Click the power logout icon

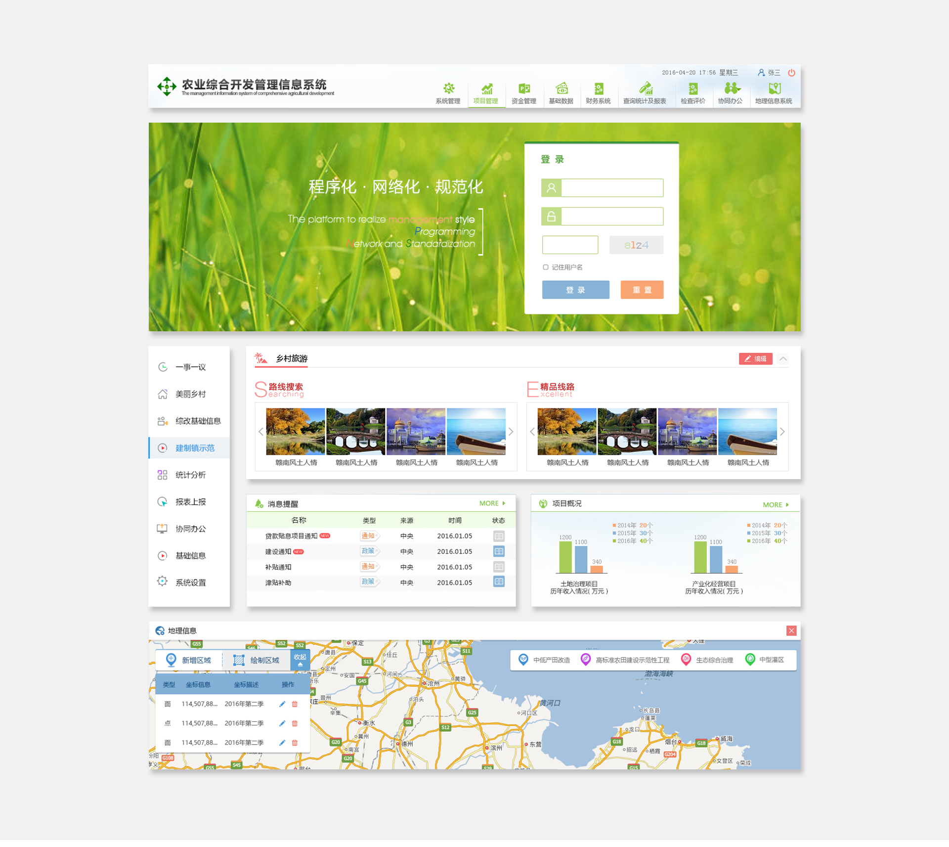[791, 73]
